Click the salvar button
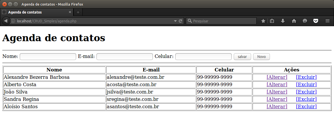The image size is (334, 135). coord(242,57)
